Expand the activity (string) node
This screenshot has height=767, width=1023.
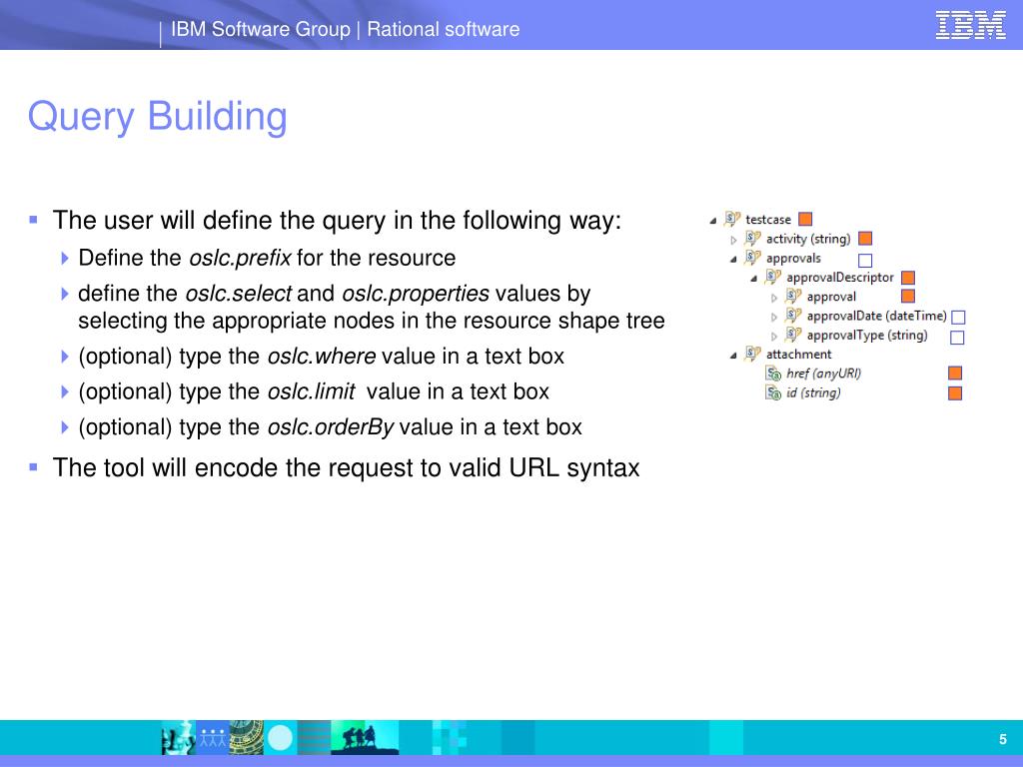coord(733,240)
